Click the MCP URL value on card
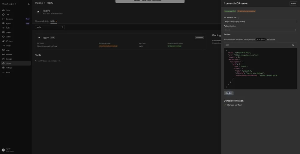The width and height of the screenshot is (300, 154). 47,46
